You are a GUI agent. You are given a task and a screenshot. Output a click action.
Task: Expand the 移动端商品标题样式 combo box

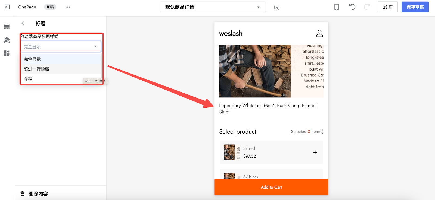(x=61, y=46)
